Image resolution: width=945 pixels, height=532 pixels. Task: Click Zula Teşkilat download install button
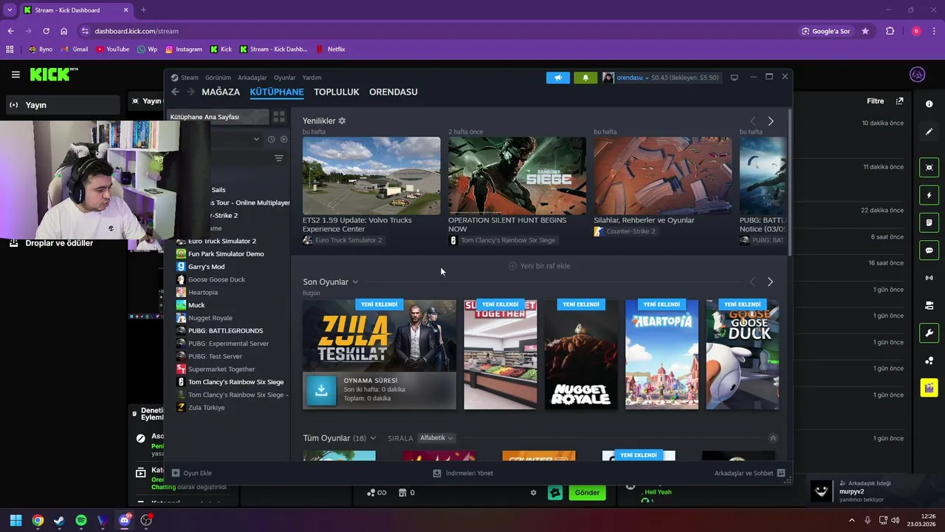click(x=321, y=391)
